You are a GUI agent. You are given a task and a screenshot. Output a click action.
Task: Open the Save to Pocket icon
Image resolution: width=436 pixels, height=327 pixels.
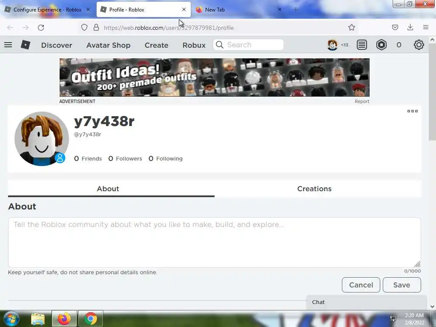(395, 27)
